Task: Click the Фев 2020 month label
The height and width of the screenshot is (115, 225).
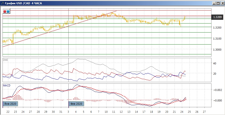Action: click(x=76, y=103)
